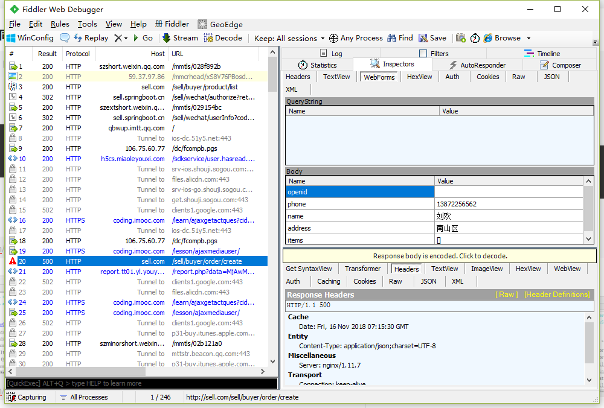Screen dimensions: 604x408
Task: Toggle All Processes filter in status bar
Action: [84, 397]
